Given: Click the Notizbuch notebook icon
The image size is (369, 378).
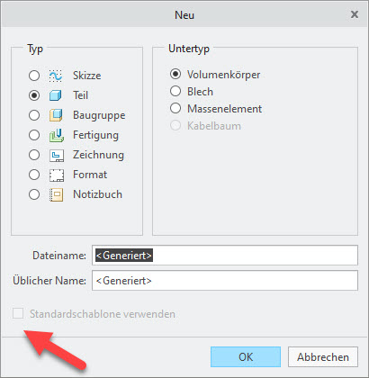Looking at the screenshot, I should (56, 194).
